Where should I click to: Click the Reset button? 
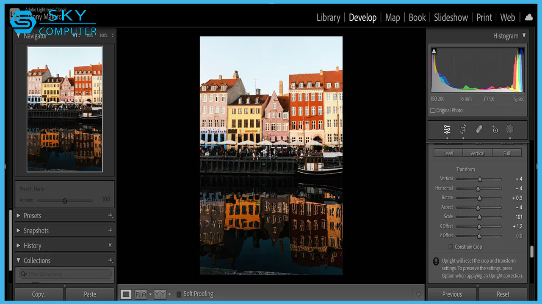tap(503, 294)
